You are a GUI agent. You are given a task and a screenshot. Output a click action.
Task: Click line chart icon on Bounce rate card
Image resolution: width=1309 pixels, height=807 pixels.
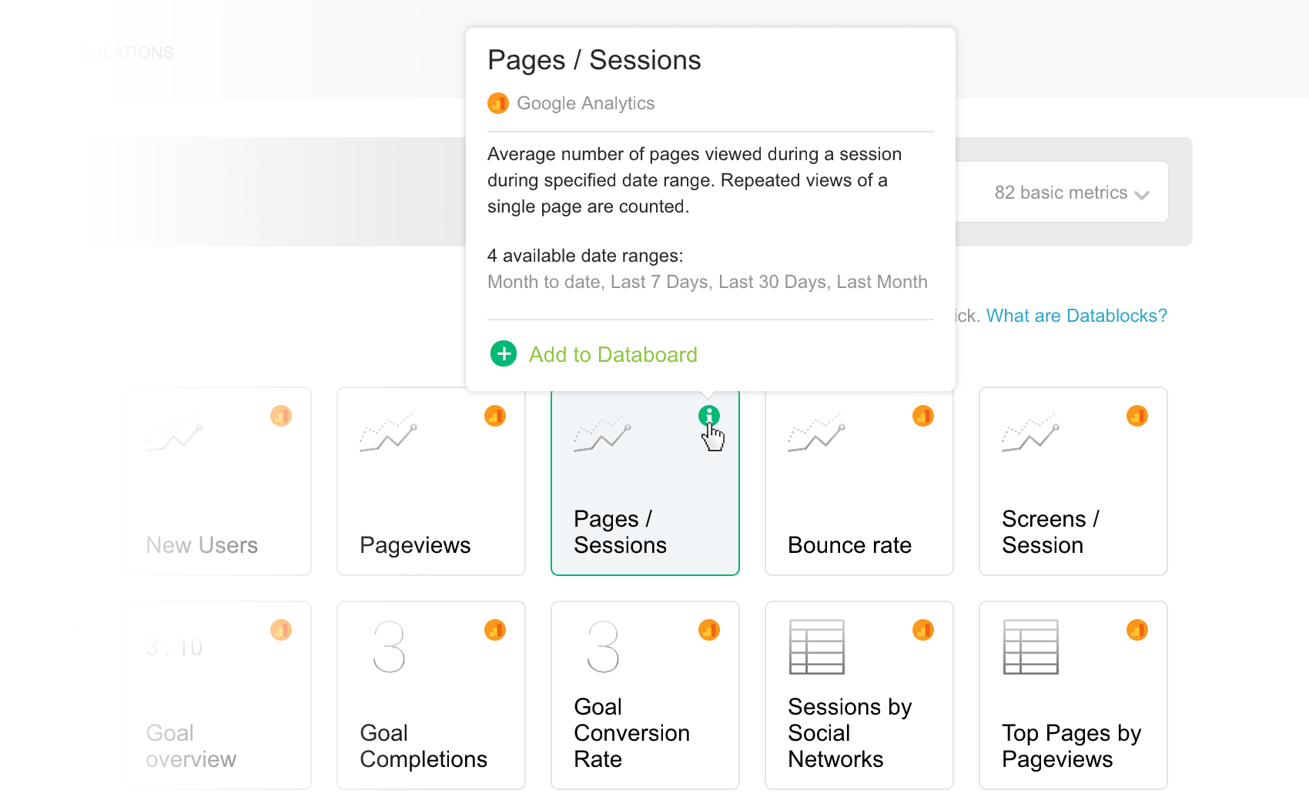pos(816,433)
